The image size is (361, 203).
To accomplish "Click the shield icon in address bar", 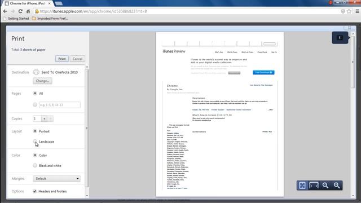I will pyautogui.click(x=343, y=11).
